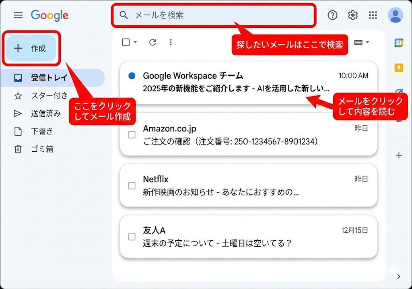
Task: Click the Help question mark icon
Action: click(332, 15)
